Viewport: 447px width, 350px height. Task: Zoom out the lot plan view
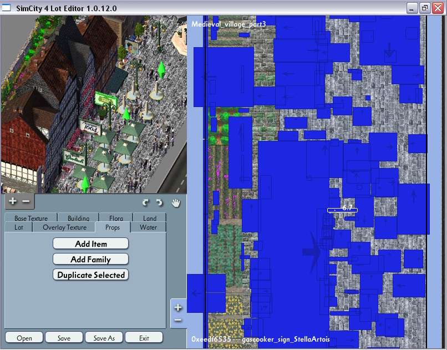[178, 320]
